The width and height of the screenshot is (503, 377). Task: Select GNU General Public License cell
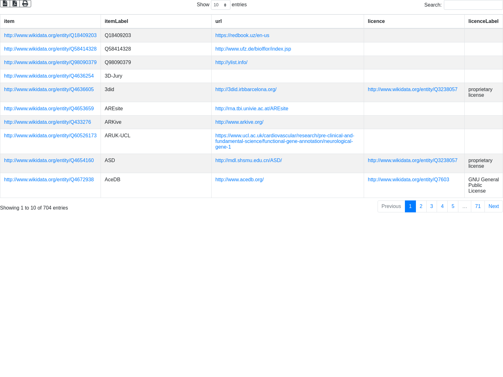tap(484, 185)
